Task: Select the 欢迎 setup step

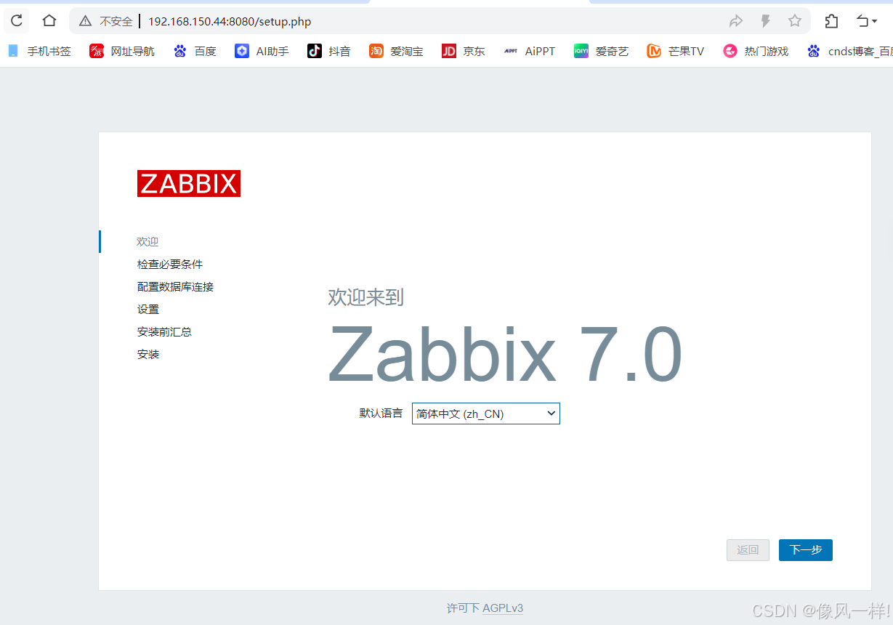Action: pos(148,242)
